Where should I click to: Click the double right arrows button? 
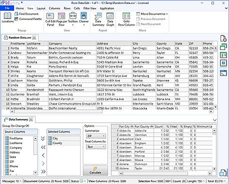[x=43, y=171]
